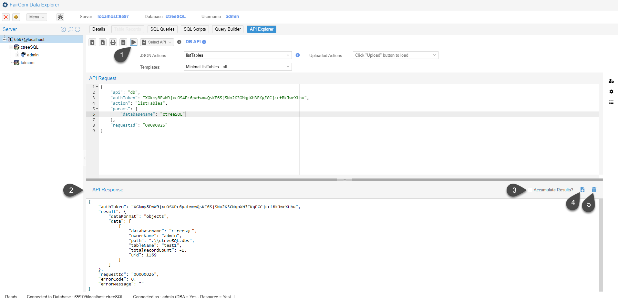The height and width of the screenshot is (298, 618).
Task: Refresh the Server tree
Action: pyautogui.click(x=77, y=29)
